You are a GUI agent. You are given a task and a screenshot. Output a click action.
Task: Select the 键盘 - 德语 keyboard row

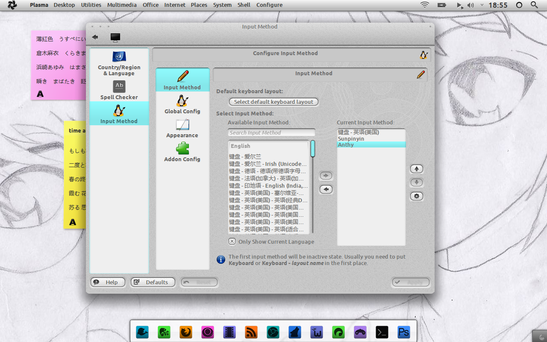click(268, 171)
